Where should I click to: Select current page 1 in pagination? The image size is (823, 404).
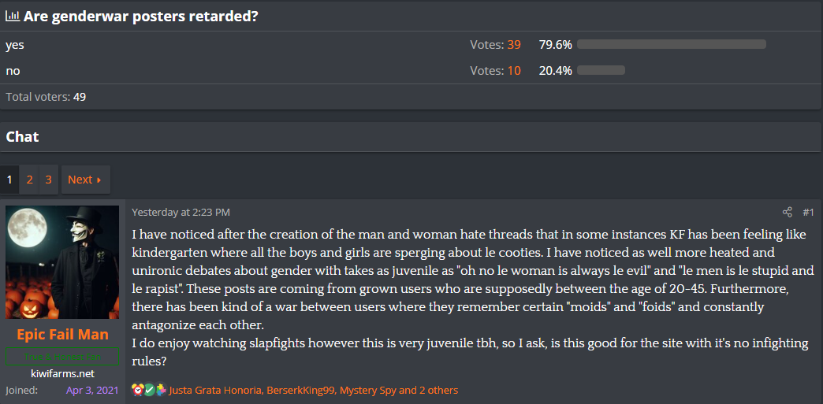point(9,180)
